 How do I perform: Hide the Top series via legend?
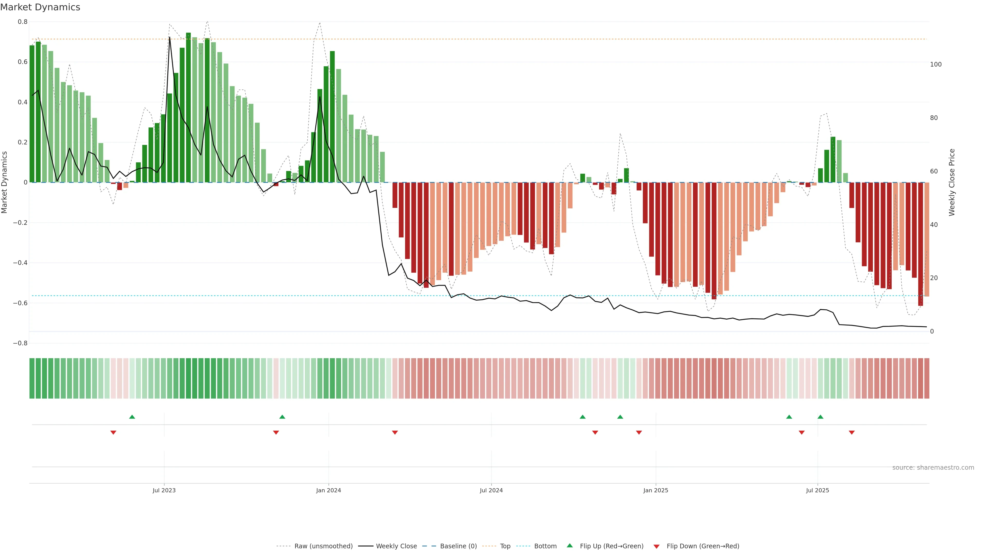[505, 546]
